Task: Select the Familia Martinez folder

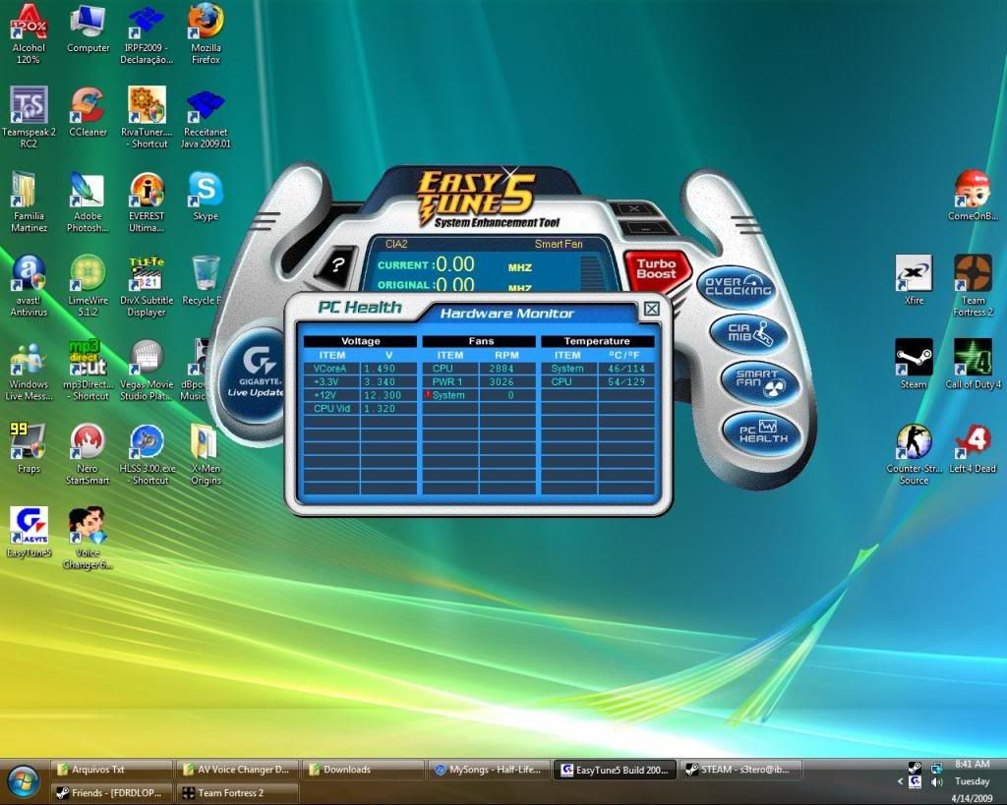Action: (x=29, y=201)
